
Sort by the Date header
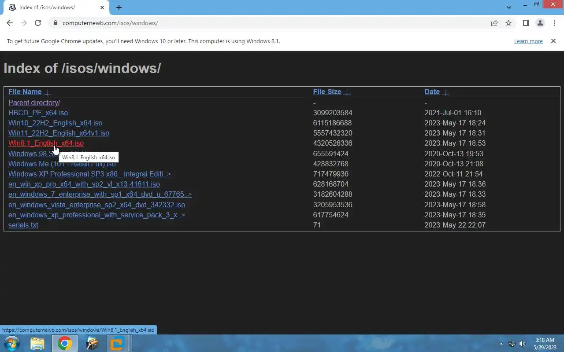coord(432,92)
